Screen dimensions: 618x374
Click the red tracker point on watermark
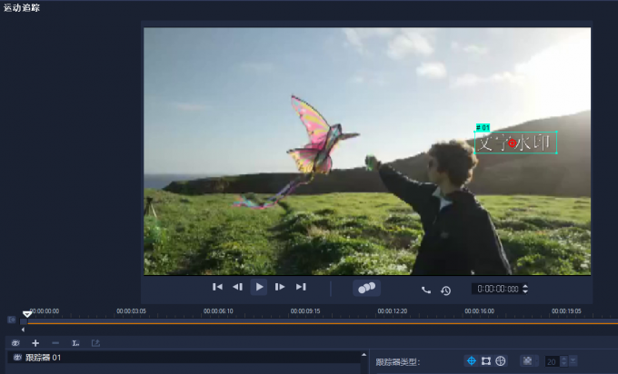(x=513, y=143)
